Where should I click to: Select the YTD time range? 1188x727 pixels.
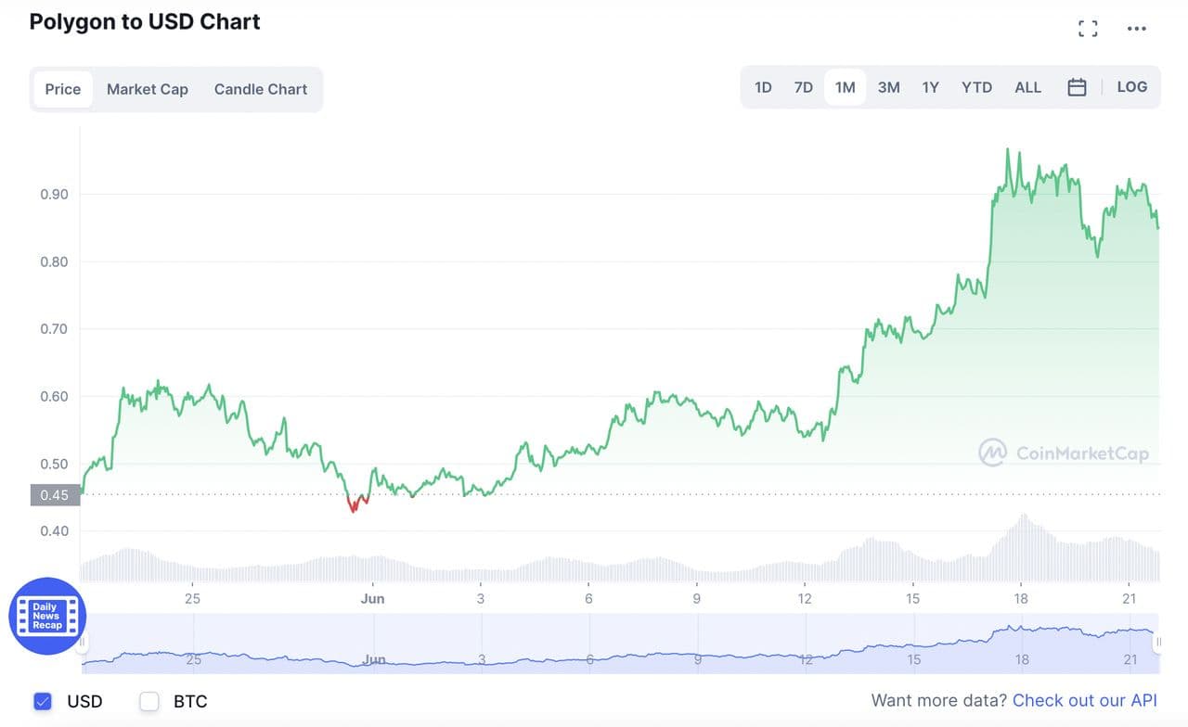tap(976, 87)
